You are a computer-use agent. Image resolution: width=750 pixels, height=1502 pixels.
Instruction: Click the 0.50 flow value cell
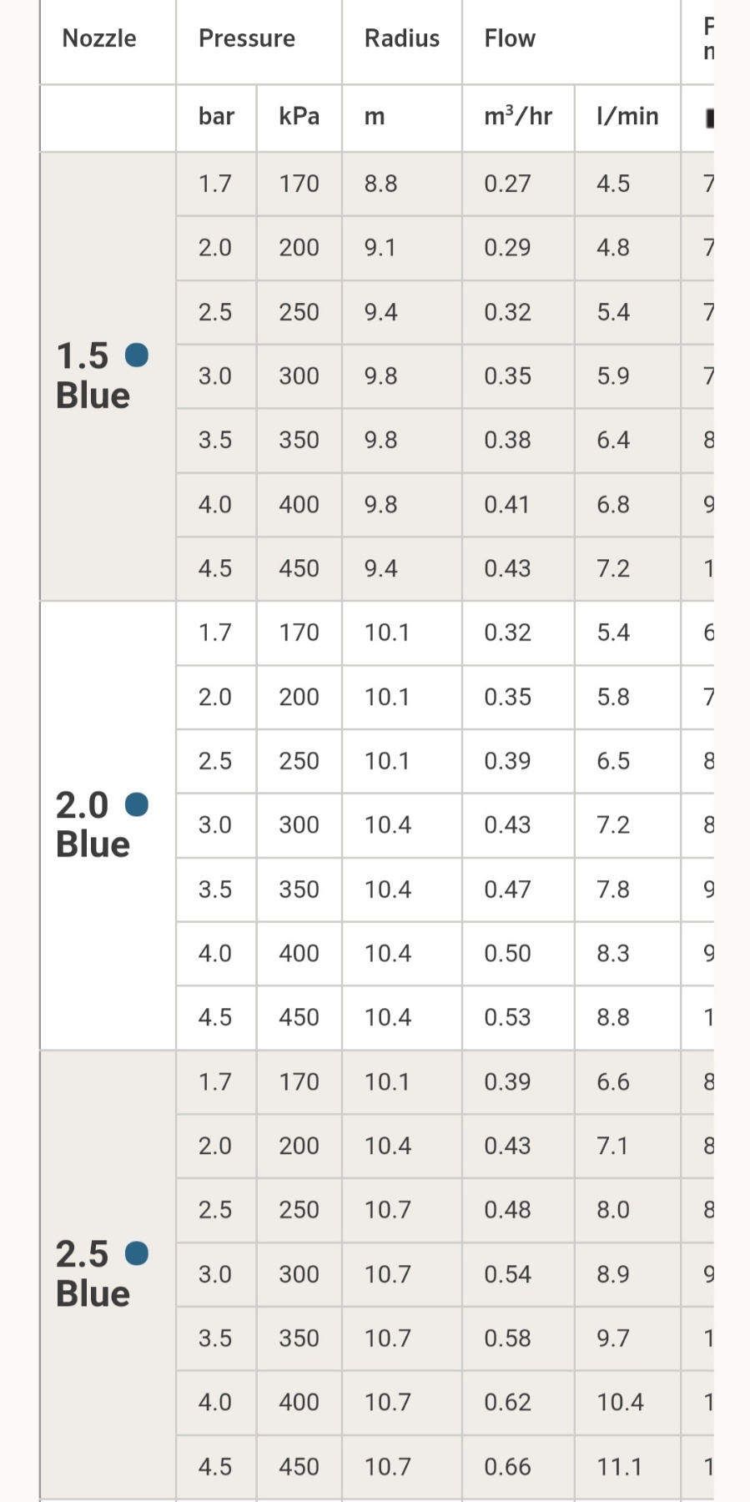pyautogui.click(x=507, y=953)
